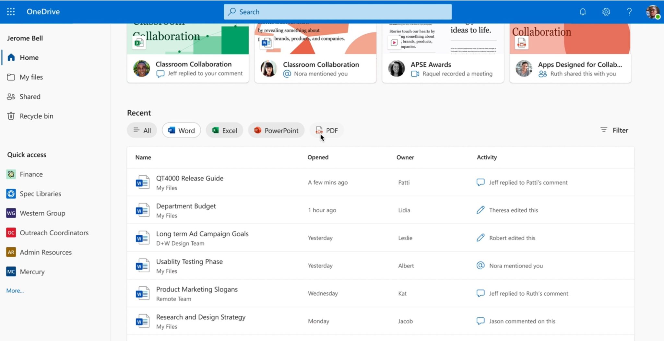The width and height of the screenshot is (664, 341).
Task: Click the Search input field
Action: [337, 12]
